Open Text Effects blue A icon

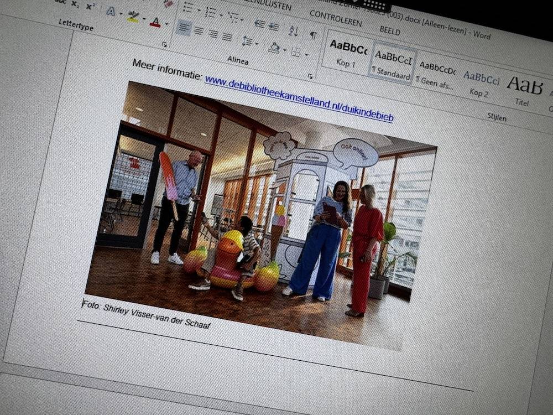pos(111,11)
